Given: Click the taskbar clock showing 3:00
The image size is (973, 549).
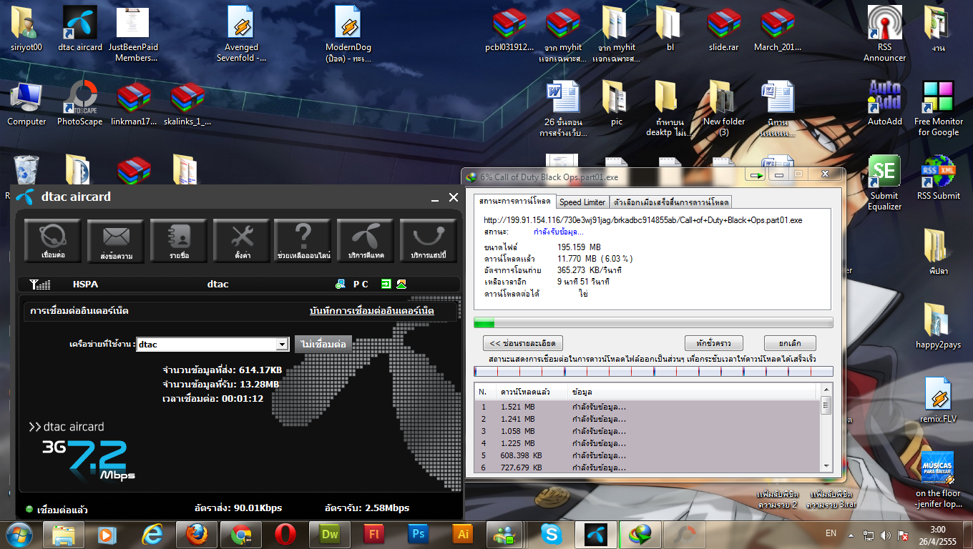Looking at the screenshot, I should point(938,530).
